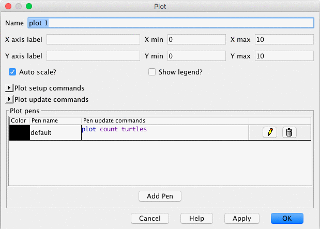Select the 'default' pen name cell
This screenshot has width=320, height=229.
55,133
